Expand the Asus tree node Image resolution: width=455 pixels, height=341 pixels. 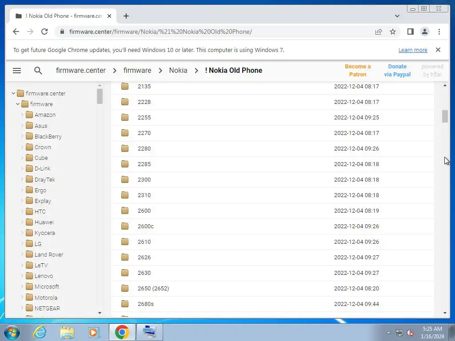22,126
